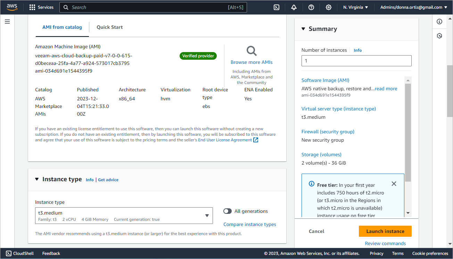Click read more in Software Image
Screen dimensions: 453x259
pyautogui.click(x=386, y=89)
